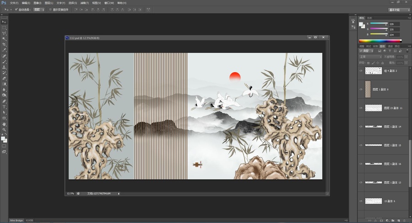Adjust the R channel slider
The width and height of the screenshot is (412, 223).
(379, 24)
